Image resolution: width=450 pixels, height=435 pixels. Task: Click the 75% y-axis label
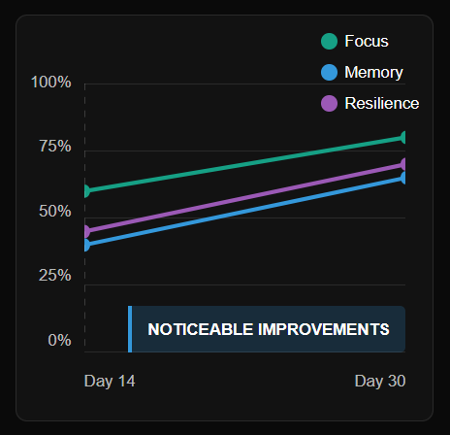(55, 147)
